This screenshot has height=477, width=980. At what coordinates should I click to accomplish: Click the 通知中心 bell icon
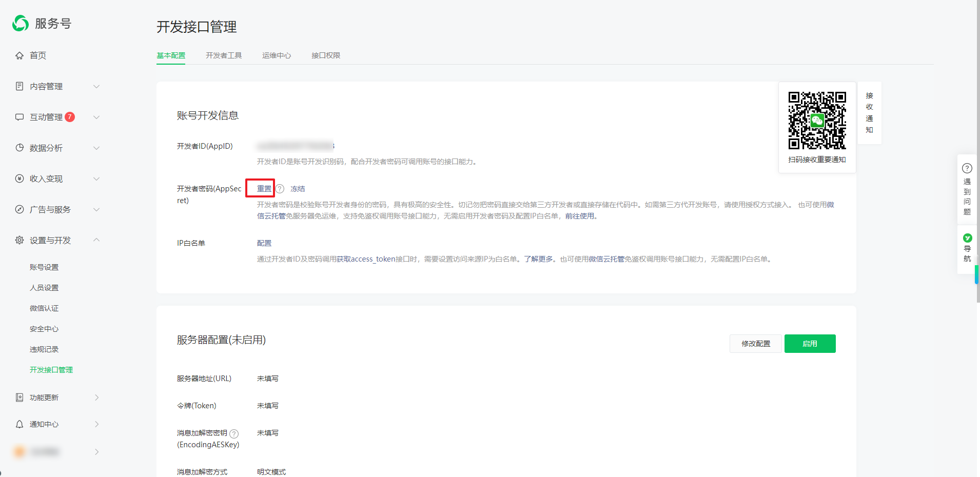[x=19, y=424]
